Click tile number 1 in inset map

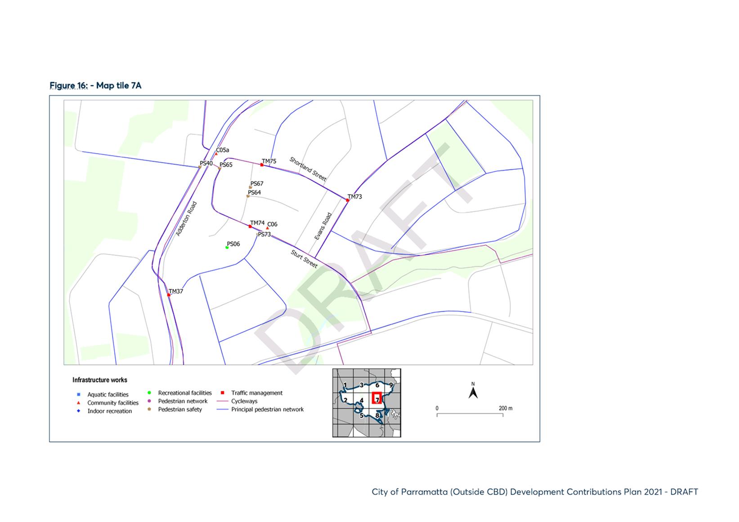(345, 385)
